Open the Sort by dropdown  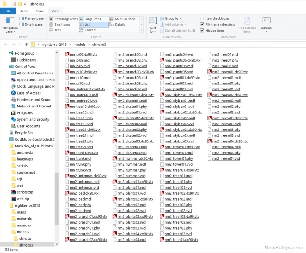click(153, 25)
